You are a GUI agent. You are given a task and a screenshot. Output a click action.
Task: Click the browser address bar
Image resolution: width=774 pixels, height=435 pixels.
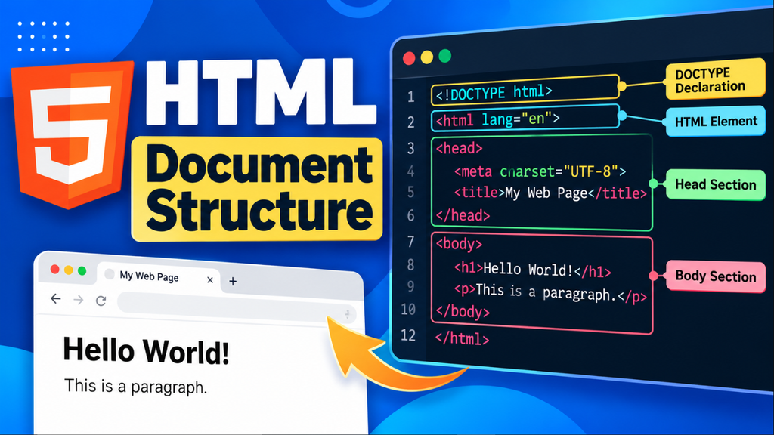tap(237, 308)
